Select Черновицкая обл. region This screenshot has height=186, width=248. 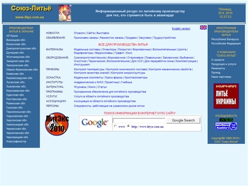pos(17,137)
